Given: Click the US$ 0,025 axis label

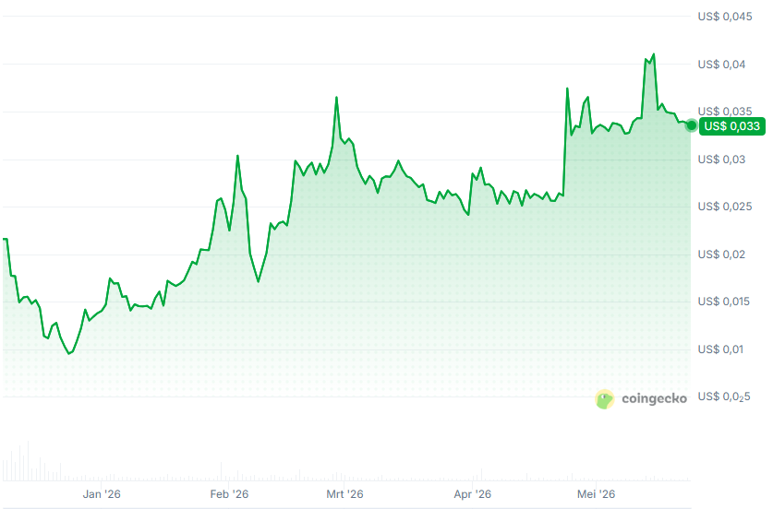Looking at the screenshot, I should [x=725, y=207].
